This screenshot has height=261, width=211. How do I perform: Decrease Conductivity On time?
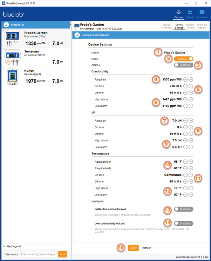coord(185,86)
